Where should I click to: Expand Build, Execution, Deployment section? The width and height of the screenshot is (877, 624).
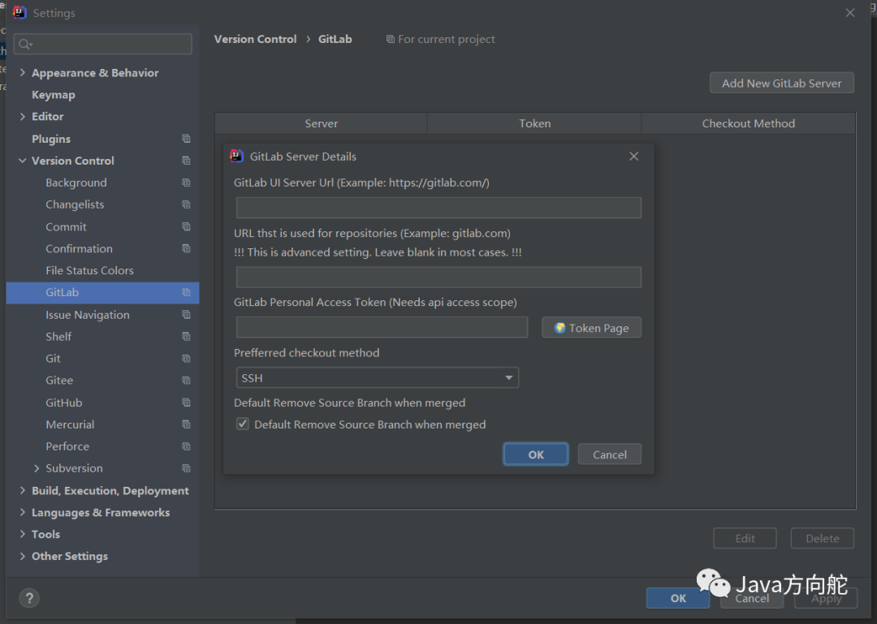(x=23, y=490)
